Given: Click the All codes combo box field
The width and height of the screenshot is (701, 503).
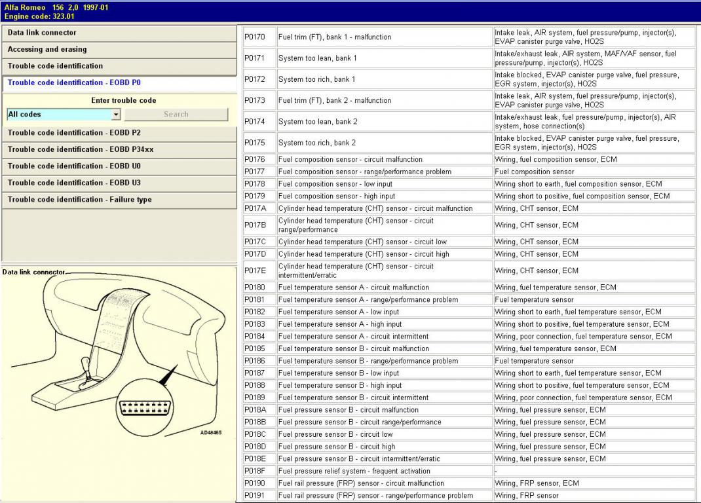Looking at the screenshot, I should [58, 115].
